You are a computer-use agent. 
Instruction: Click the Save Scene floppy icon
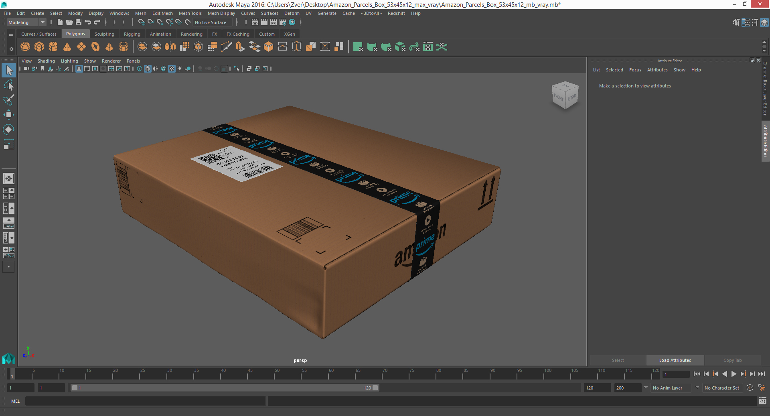coord(79,22)
